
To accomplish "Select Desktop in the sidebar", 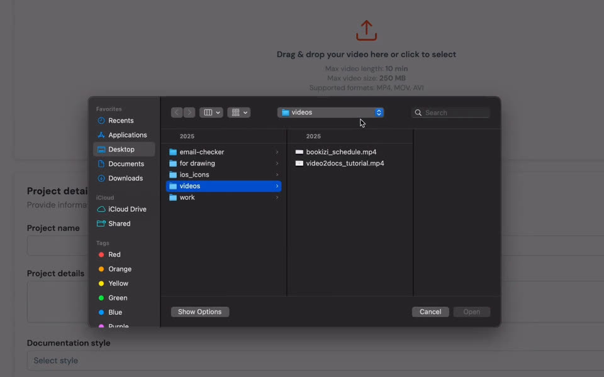I will coord(124,150).
